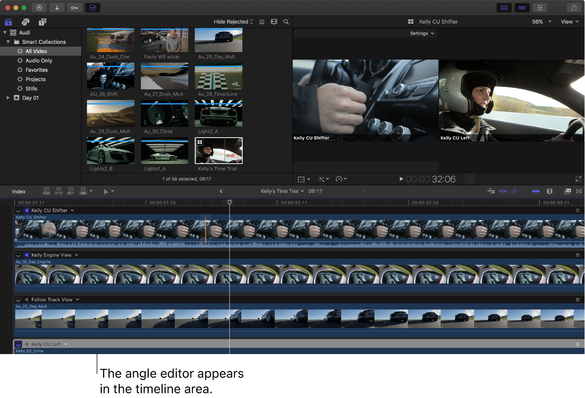The height and width of the screenshot is (398, 585).
Task: Open the clip appearance settings
Action: (550, 191)
